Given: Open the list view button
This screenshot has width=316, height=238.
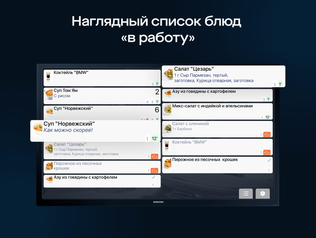Looking at the screenshot, I should pyautogui.click(x=246, y=193).
